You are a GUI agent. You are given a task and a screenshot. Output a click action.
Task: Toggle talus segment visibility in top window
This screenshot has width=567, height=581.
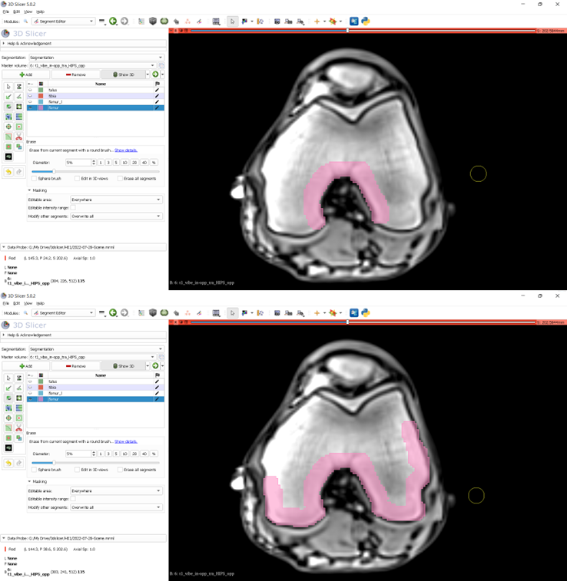(31, 90)
